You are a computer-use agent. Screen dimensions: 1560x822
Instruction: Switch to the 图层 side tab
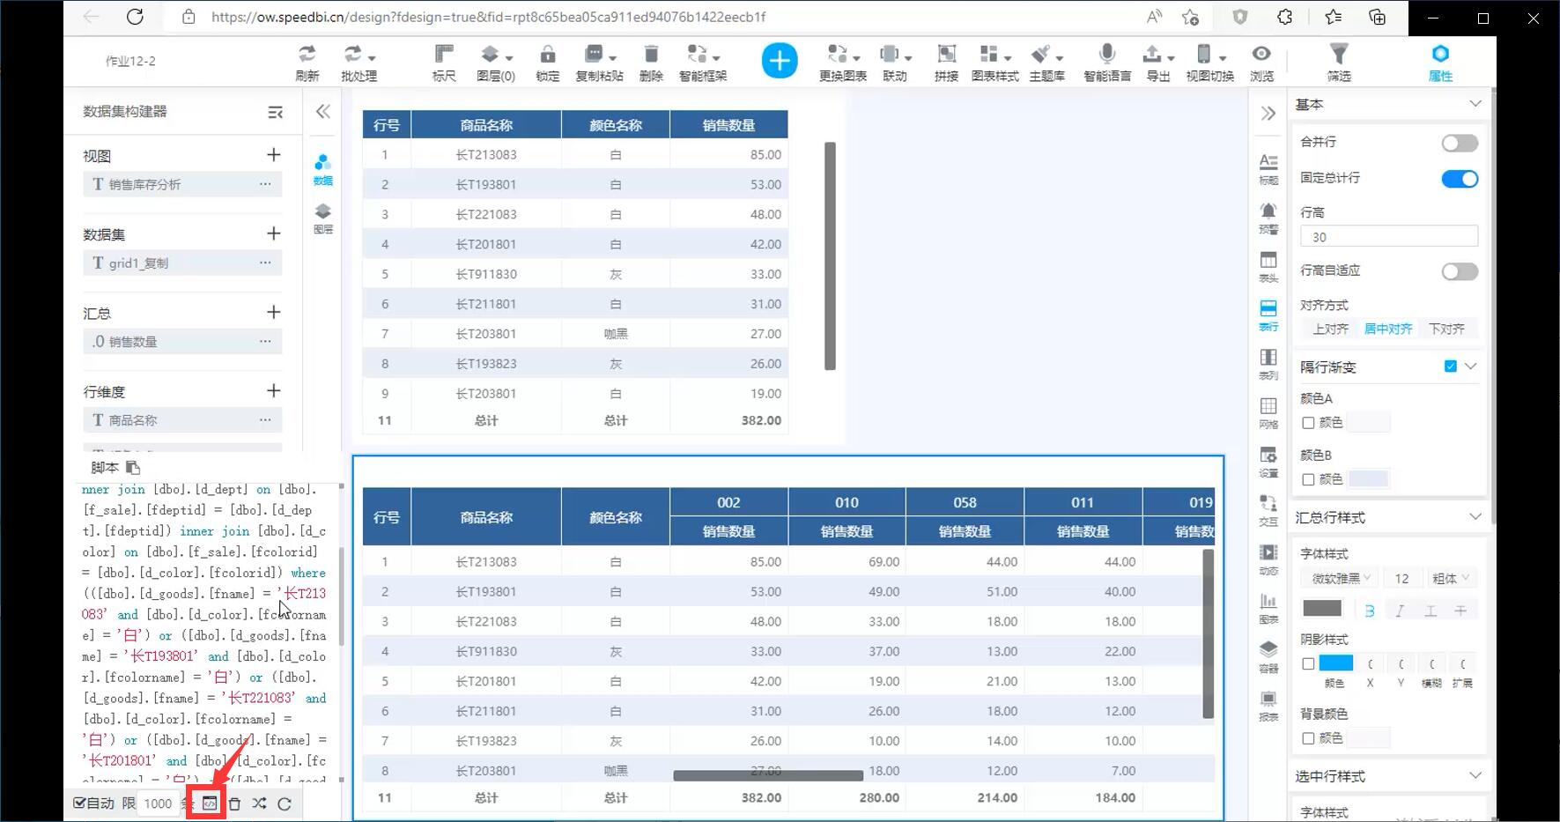point(323,218)
